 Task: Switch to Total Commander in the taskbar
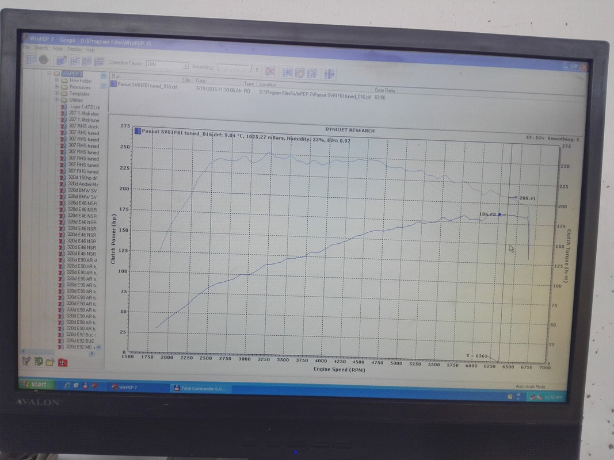tap(200, 389)
